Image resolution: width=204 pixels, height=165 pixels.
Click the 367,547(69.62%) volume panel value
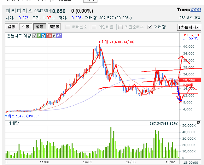pyautogui.click(x=164, y=123)
